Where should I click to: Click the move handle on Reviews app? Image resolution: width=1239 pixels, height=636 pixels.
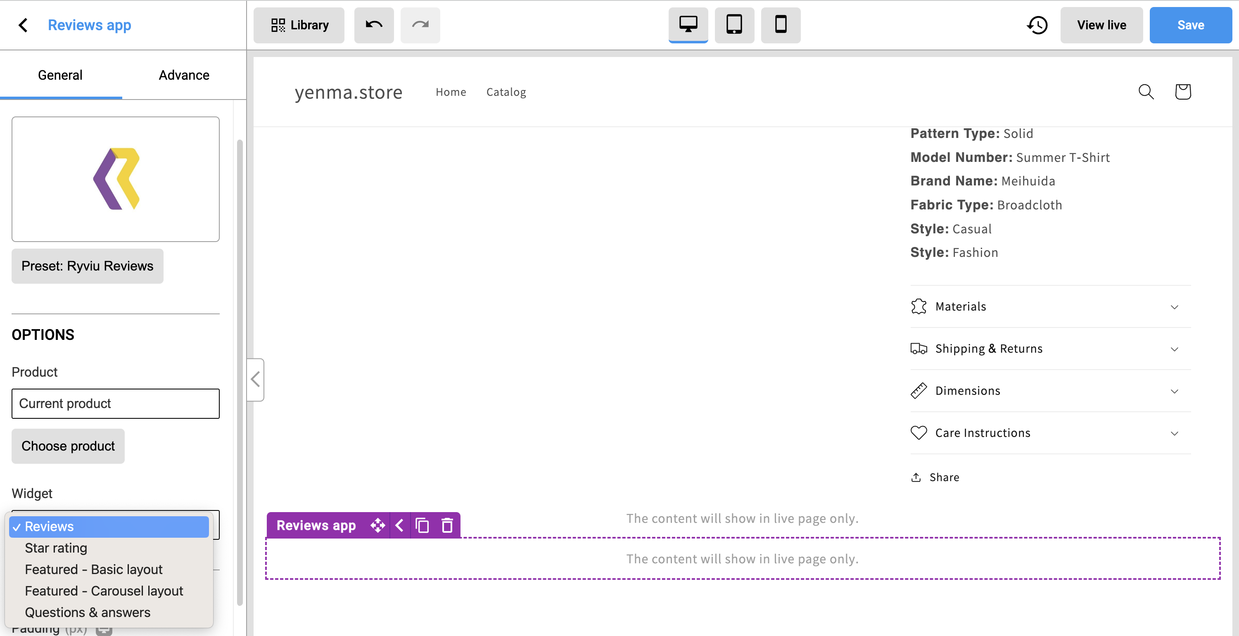377,525
